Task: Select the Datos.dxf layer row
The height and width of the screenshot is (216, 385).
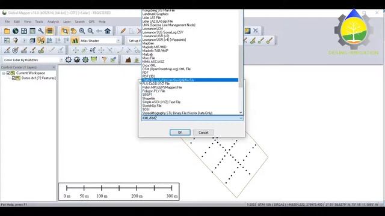Action: pos(38,78)
